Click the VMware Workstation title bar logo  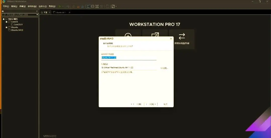pos(4,2)
